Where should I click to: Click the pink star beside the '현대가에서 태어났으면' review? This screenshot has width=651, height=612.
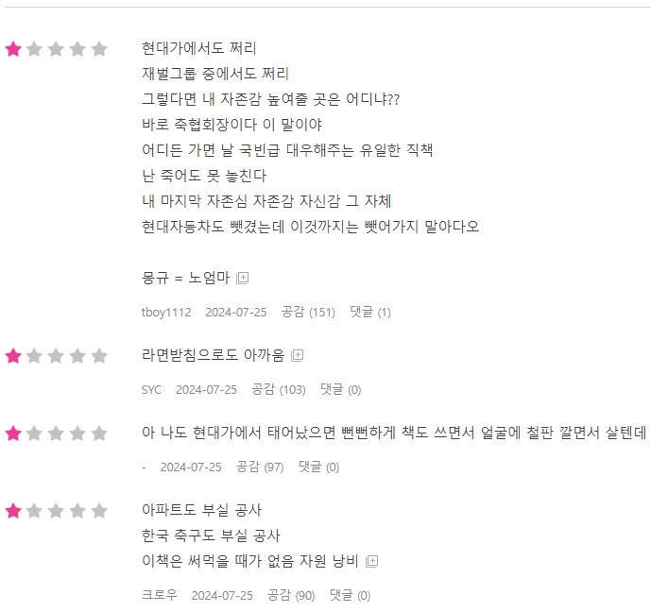(x=13, y=433)
